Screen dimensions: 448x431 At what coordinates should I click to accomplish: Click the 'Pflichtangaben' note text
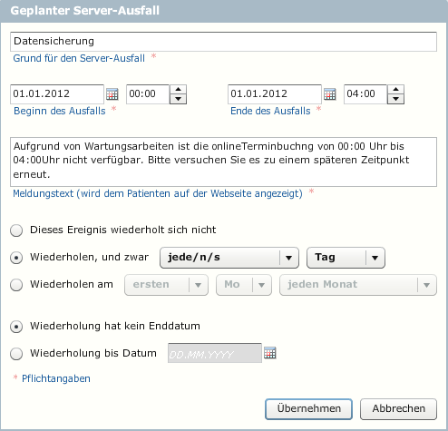coord(56,378)
